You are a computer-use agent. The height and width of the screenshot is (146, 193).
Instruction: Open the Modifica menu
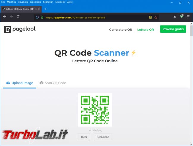11,2
